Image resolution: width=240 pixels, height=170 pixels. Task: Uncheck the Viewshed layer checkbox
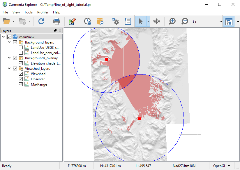click(21, 74)
